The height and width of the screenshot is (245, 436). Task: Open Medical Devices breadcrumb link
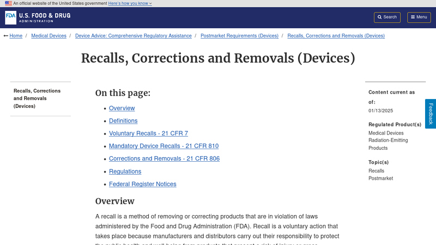pyautogui.click(x=49, y=36)
